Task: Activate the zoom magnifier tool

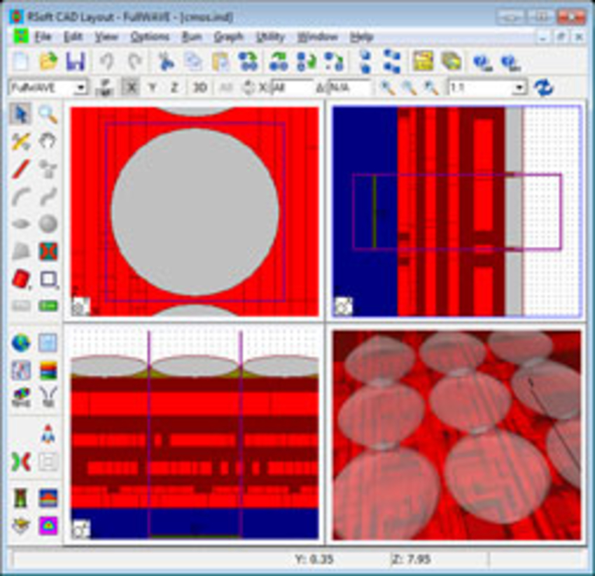Action: pos(49,114)
